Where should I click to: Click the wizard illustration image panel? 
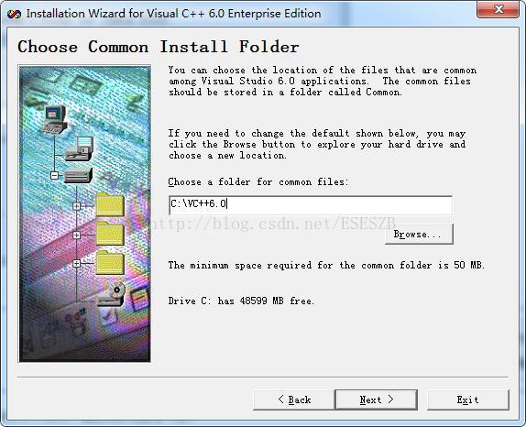click(x=84, y=214)
